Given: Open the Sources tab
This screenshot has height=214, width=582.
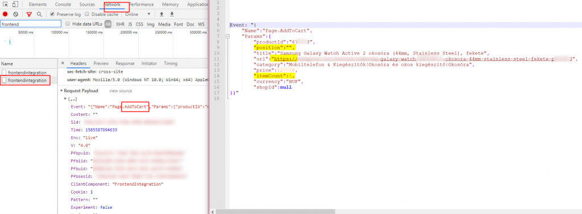Looking at the screenshot, I should [x=87, y=5].
